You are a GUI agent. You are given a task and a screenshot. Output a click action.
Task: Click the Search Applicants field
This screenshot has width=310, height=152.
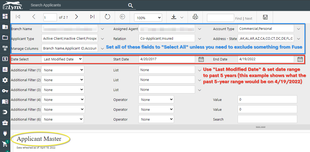tap(77, 5)
